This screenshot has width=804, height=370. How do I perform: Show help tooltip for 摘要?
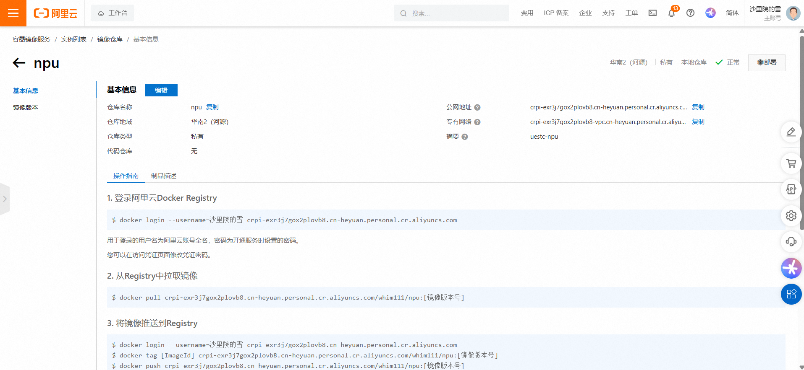coord(465,137)
